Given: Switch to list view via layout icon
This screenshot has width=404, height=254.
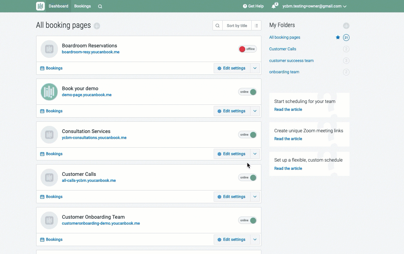Looking at the screenshot, I should click(x=256, y=26).
